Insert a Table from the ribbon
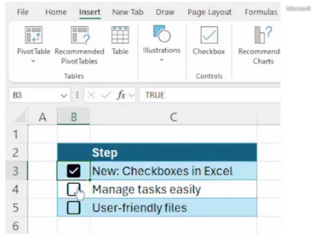 (x=120, y=40)
